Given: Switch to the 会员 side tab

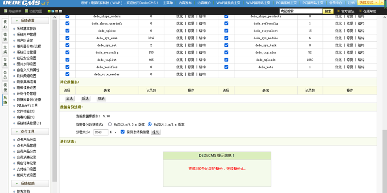Looking at the screenshot, I should tap(5, 75).
